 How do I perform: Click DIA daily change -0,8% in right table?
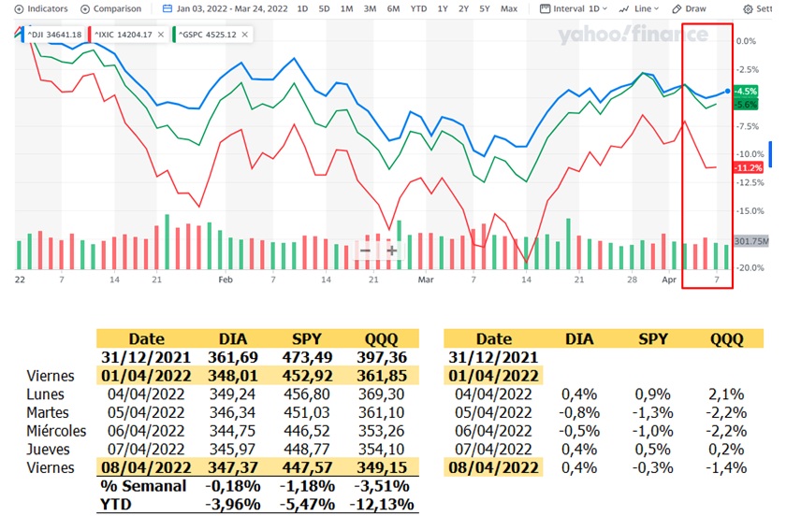pyautogui.click(x=579, y=412)
